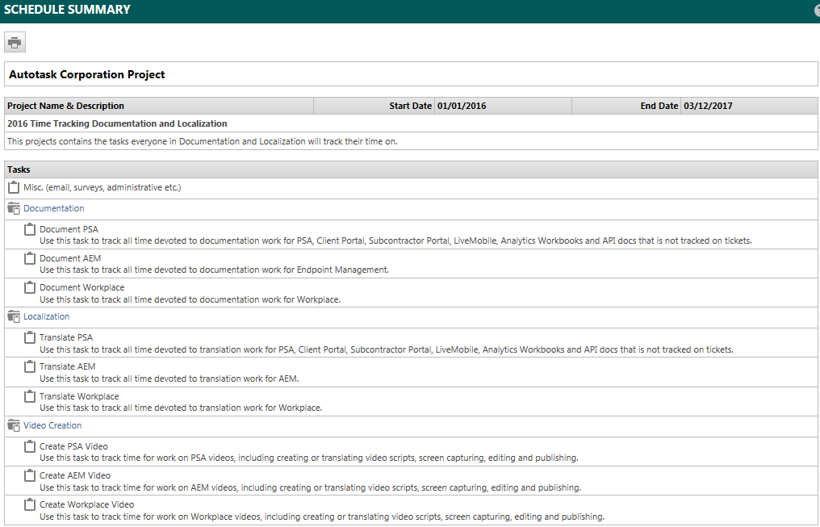Click the SCHEDULE SUMMARY page title
820x527 pixels.
[x=68, y=10]
